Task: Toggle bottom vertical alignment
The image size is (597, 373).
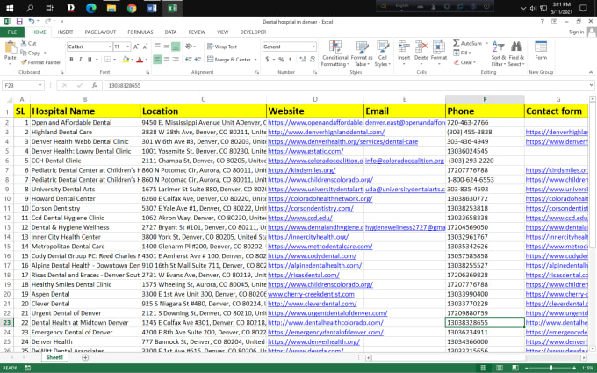Action: click(176, 47)
